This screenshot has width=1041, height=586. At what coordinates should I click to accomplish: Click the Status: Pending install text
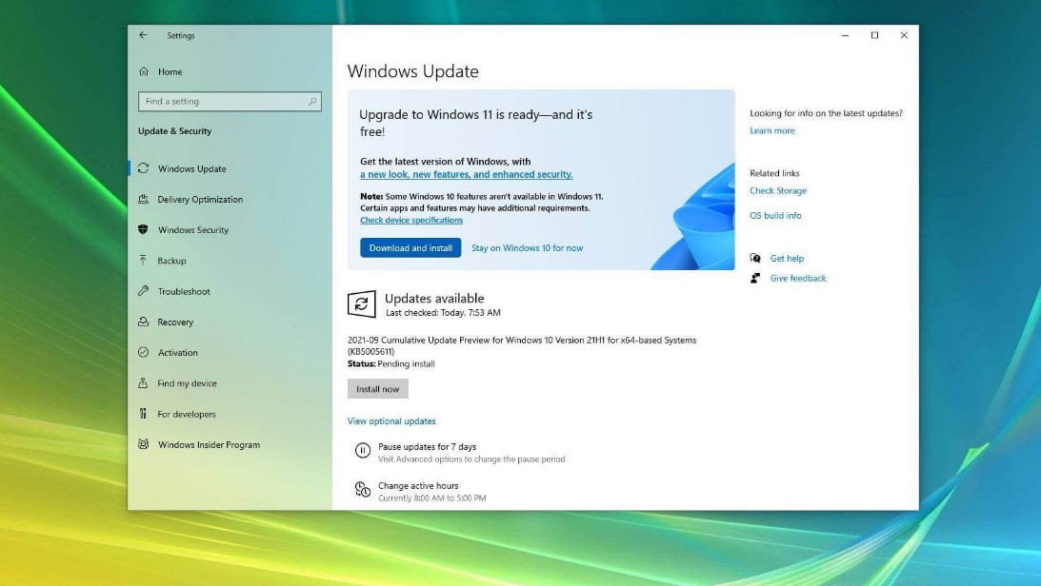391,364
